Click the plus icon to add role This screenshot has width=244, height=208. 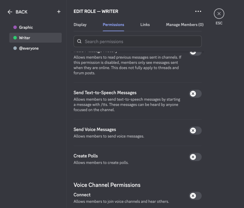(x=59, y=12)
